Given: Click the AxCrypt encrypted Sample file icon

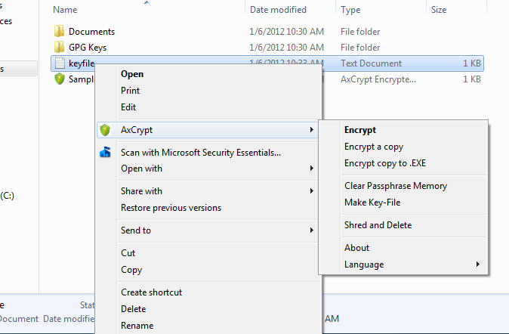Looking at the screenshot, I should (60, 79).
